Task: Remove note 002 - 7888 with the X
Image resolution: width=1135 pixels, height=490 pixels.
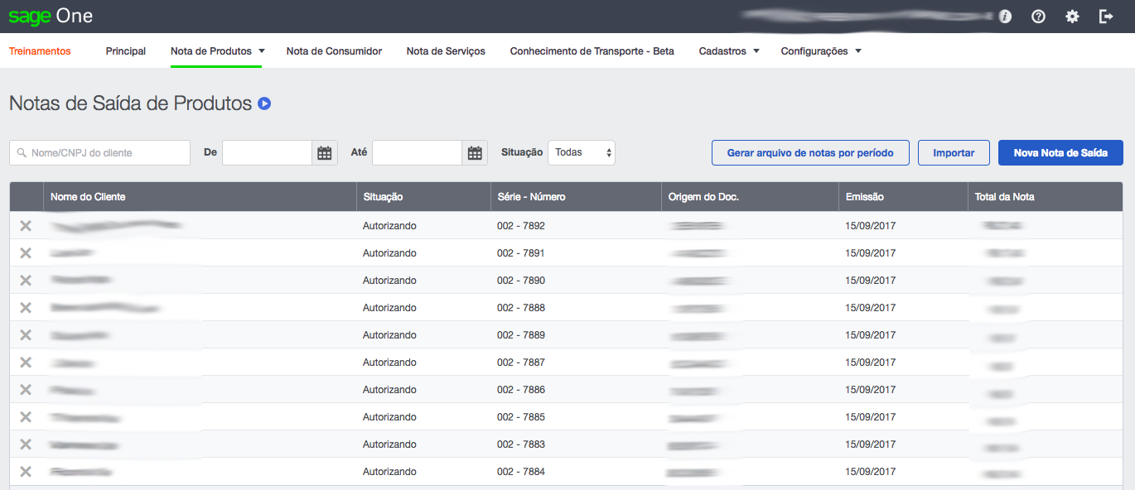Action: tap(26, 307)
